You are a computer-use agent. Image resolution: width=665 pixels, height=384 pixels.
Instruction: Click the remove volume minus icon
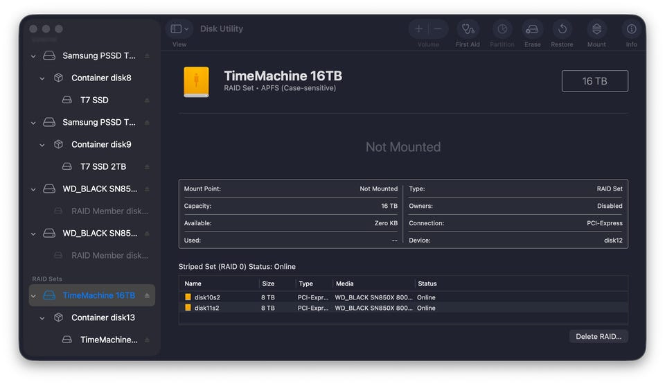coord(438,29)
